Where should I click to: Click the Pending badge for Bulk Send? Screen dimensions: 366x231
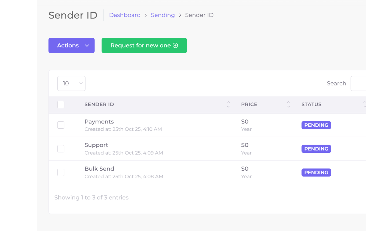[316, 173]
